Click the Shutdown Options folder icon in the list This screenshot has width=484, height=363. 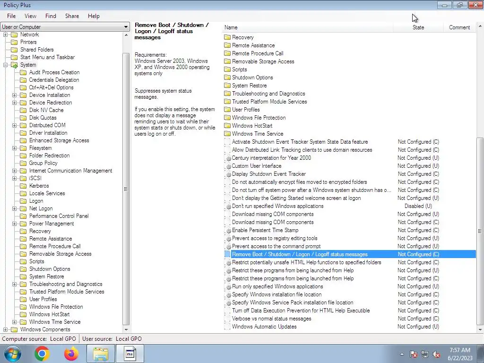point(227,78)
